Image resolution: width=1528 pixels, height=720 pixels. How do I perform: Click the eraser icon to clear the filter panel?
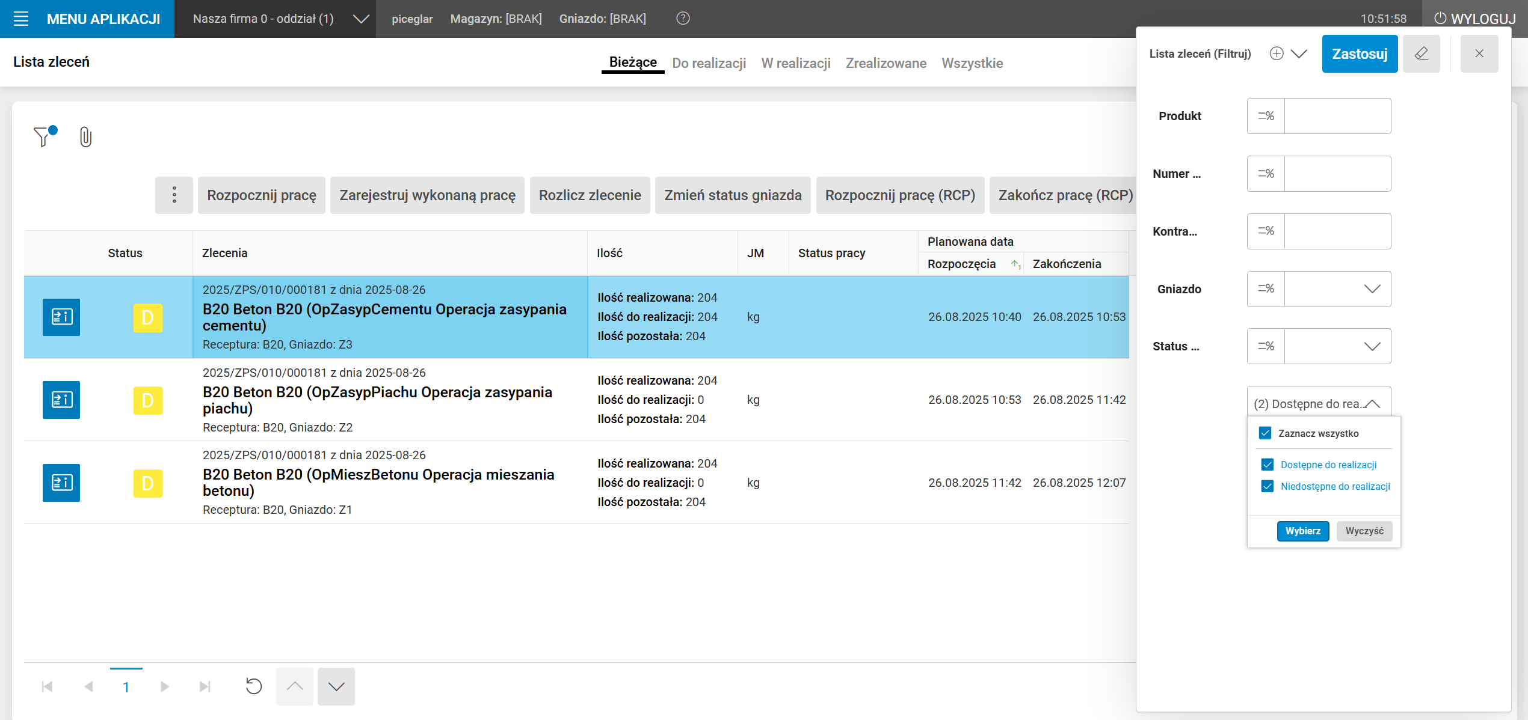click(x=1422, y=53)
